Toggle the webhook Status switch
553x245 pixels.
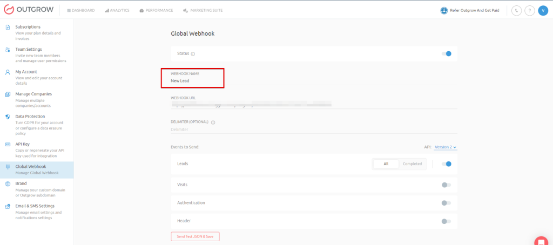point(446,53)
